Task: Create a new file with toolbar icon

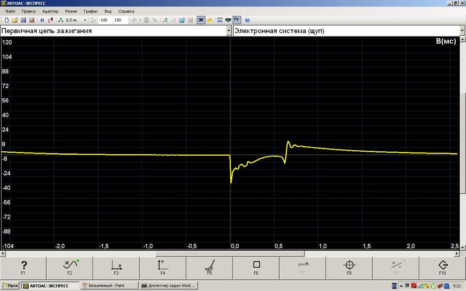Action: tap(7, 20)
